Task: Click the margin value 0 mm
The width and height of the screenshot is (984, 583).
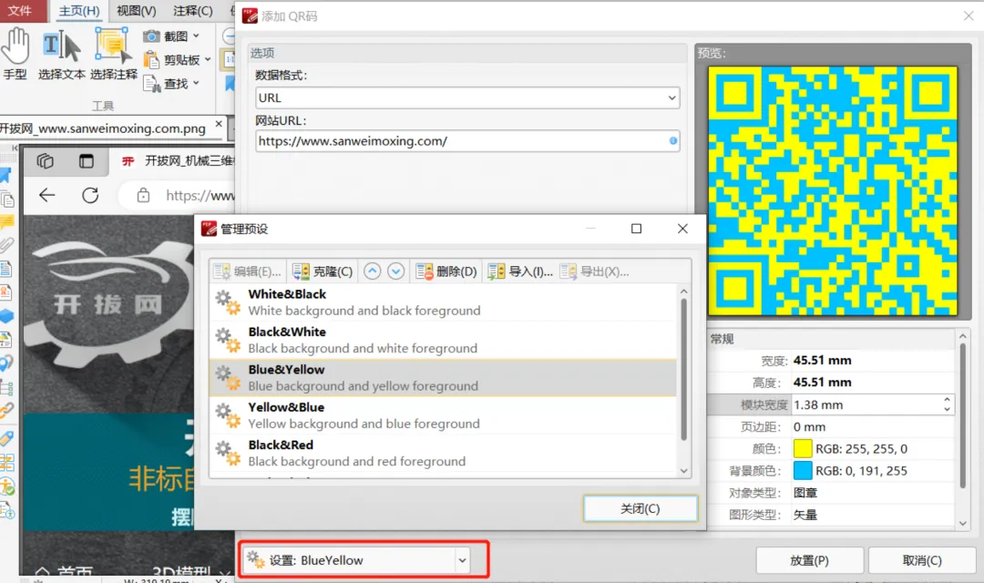Action: 810,426
